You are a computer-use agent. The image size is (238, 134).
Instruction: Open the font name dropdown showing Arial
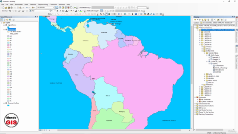point(49,11)
